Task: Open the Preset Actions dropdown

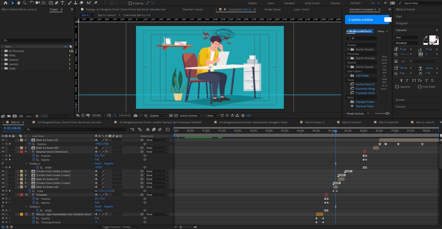Action: 358,113
